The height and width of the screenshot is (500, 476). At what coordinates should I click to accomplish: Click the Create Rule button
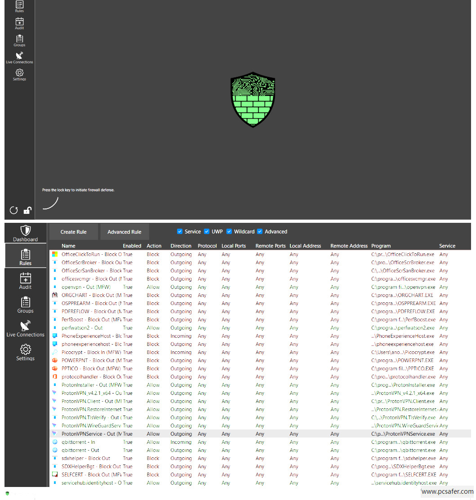tap(73, 232)
